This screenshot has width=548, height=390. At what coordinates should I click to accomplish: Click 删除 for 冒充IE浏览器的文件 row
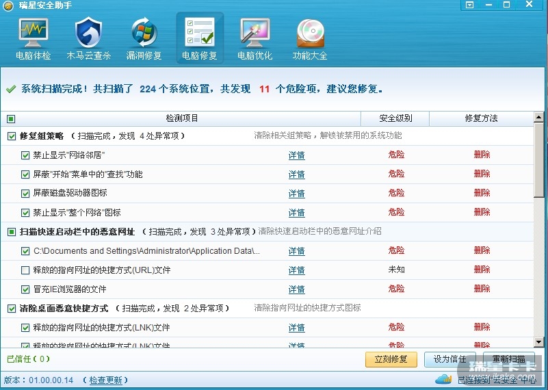(482, 289)
